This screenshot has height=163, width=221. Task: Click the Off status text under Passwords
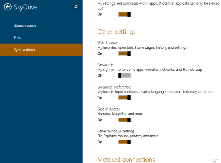point(100,76)
